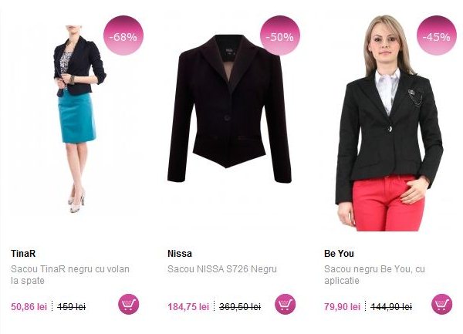Image resolution: width=463 pixels, height=334 pixels.
Task: Click the -45% discount badge
Action: click(x=437, y=35)
